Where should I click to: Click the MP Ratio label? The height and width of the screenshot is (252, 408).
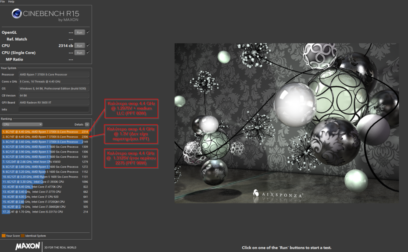tap(14, 60)
